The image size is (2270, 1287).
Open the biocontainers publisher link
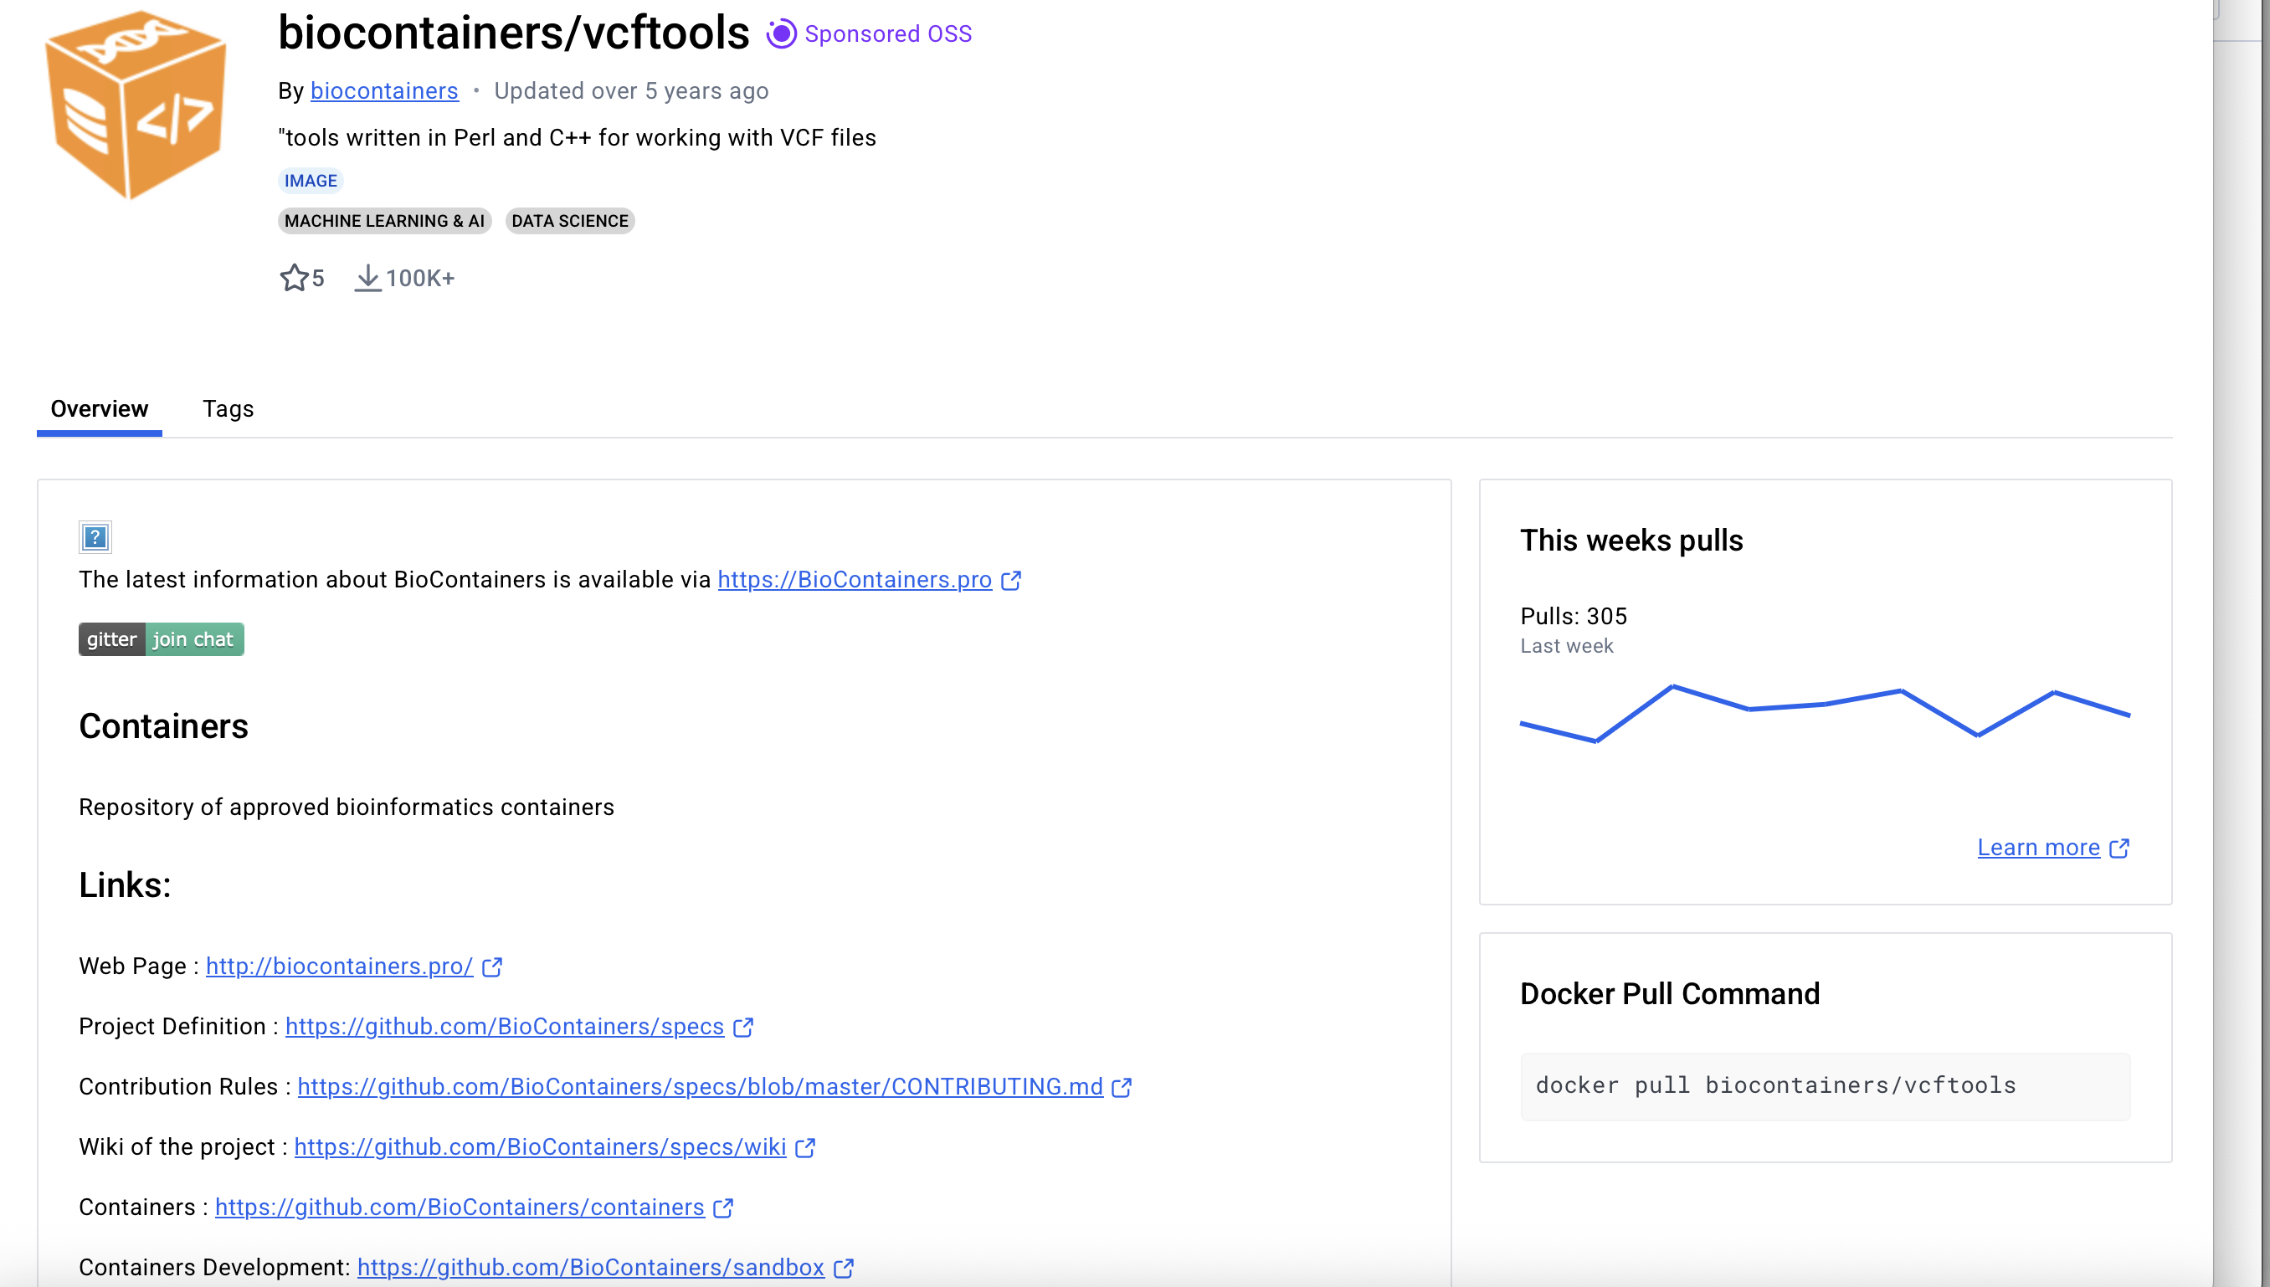pos(383,91)
